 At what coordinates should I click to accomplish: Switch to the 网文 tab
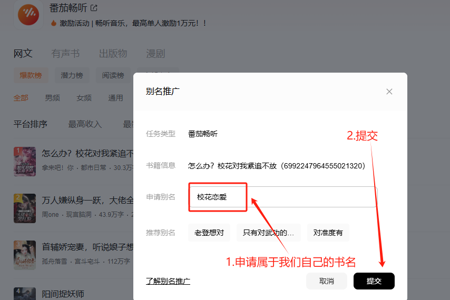click(x=23, y=54)
